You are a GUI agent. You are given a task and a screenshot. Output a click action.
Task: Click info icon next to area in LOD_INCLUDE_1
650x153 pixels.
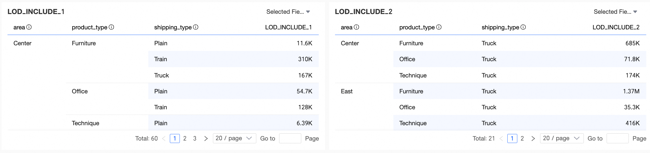29,27
